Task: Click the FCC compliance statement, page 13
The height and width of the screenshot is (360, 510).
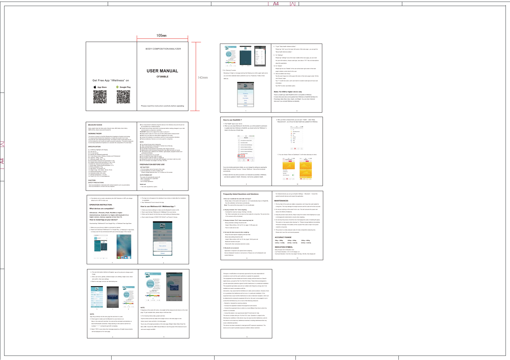Action: tap(246, 301)
